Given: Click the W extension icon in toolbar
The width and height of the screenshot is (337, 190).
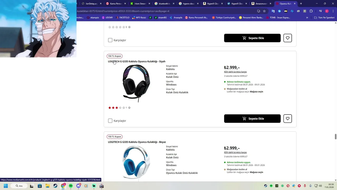Looking at the screenshot, I should pos(286,11).
